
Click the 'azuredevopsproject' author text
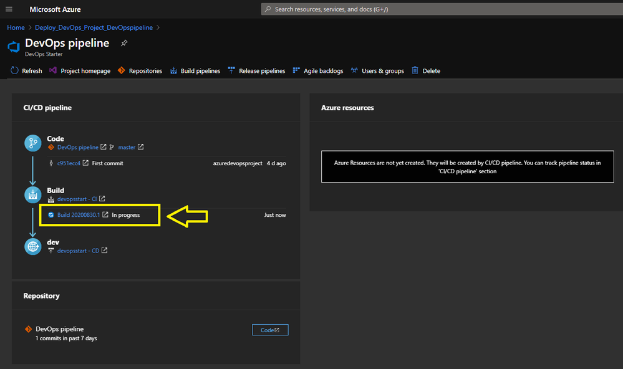point(238,163)
